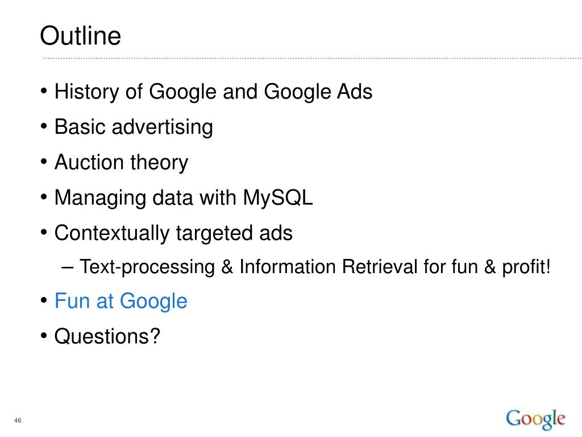Viewport: 582px width, 437px height.
Task: Click the words Google Ads in first bullet
Action: 318,92
